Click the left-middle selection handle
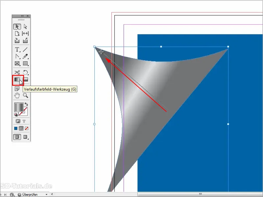The image size is (263, 197). click(94, 124)
